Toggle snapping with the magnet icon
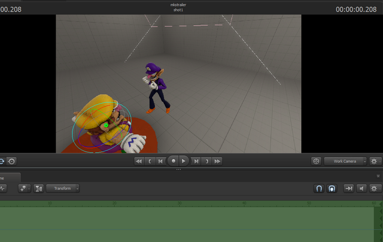 (319, 189)
